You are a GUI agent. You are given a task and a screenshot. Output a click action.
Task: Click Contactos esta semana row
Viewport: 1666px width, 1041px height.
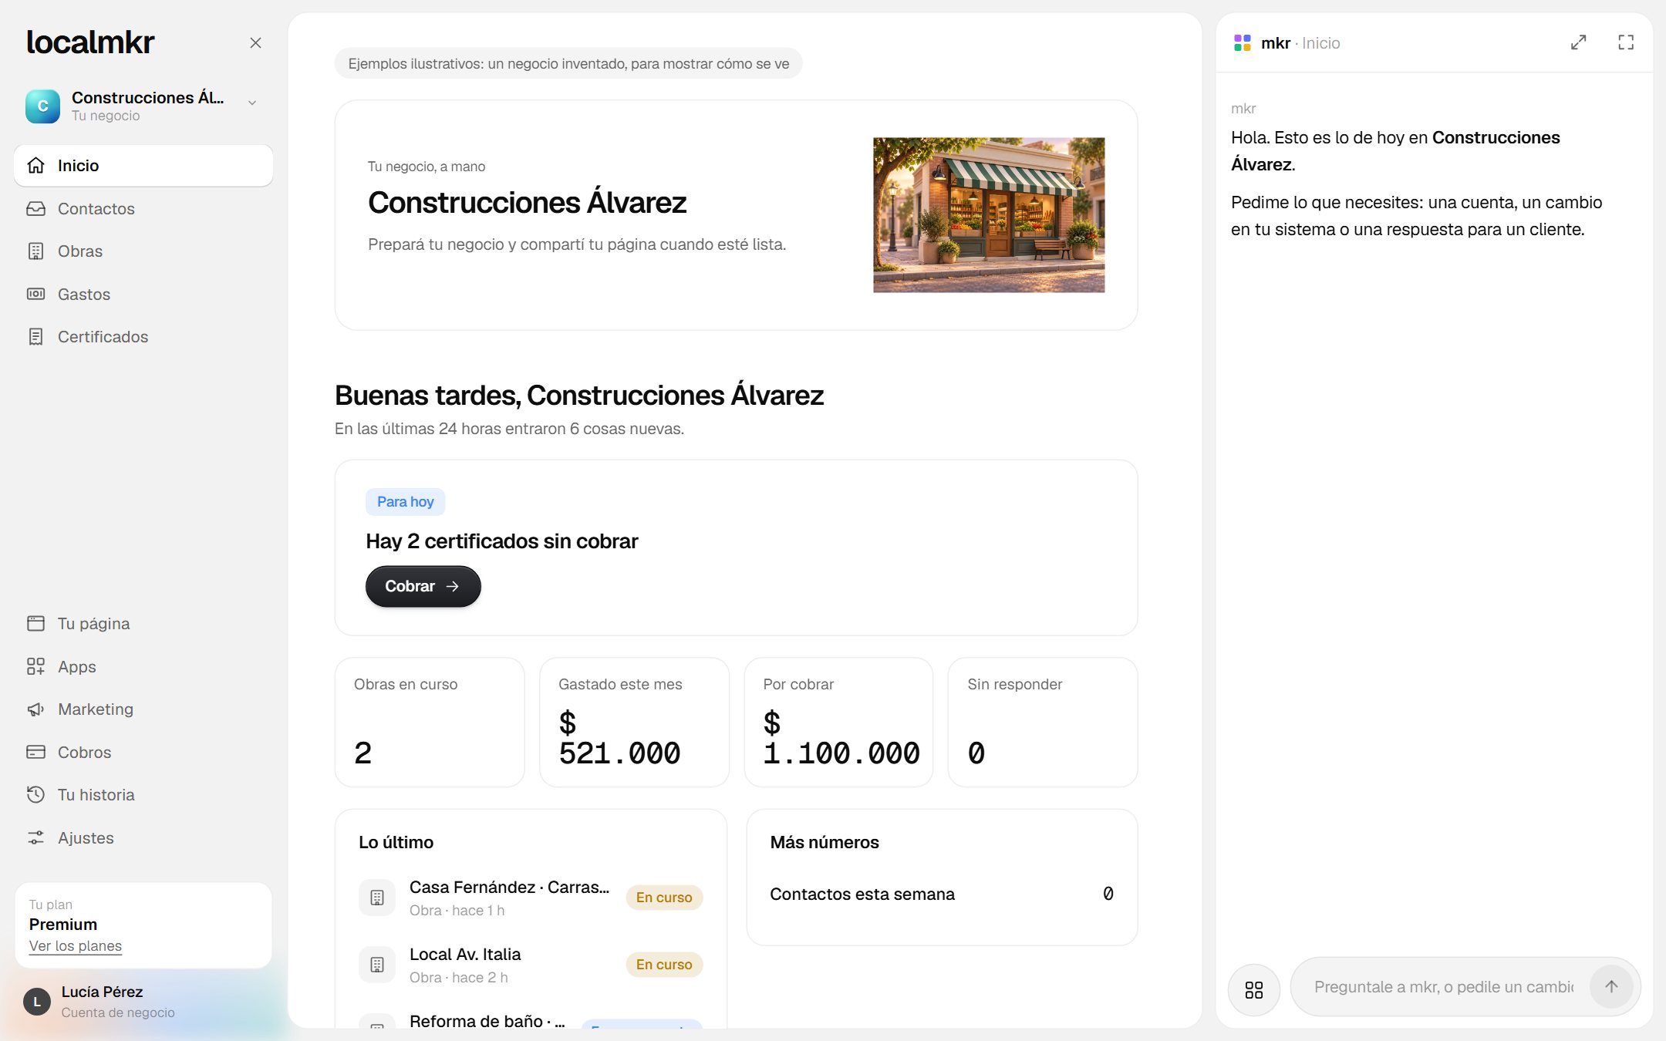click(942, 894)
